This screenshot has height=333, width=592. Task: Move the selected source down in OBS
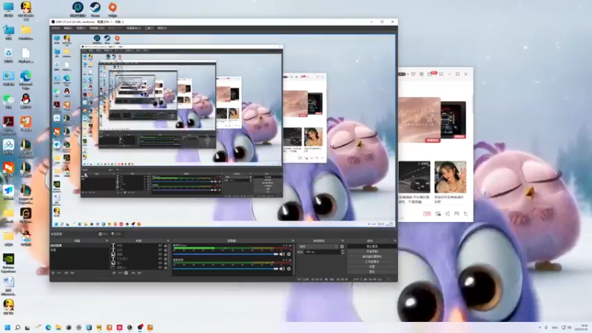click(139, 272)
